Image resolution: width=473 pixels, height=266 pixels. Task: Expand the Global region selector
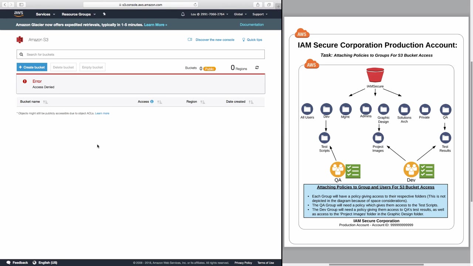pyautogui.click(x=240, y=14)
